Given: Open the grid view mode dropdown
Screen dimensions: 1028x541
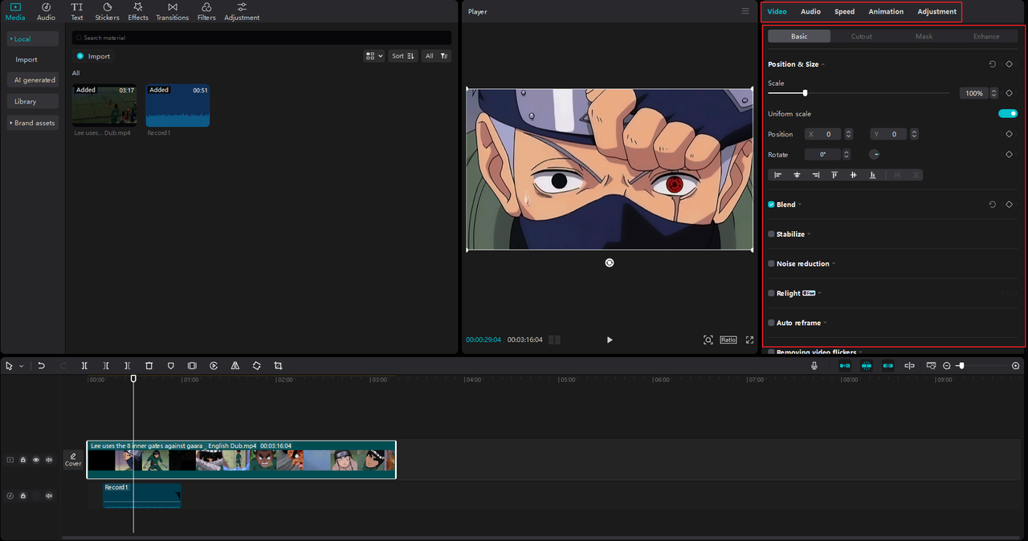Looking at the screenshot, I should tap(373, 56).
